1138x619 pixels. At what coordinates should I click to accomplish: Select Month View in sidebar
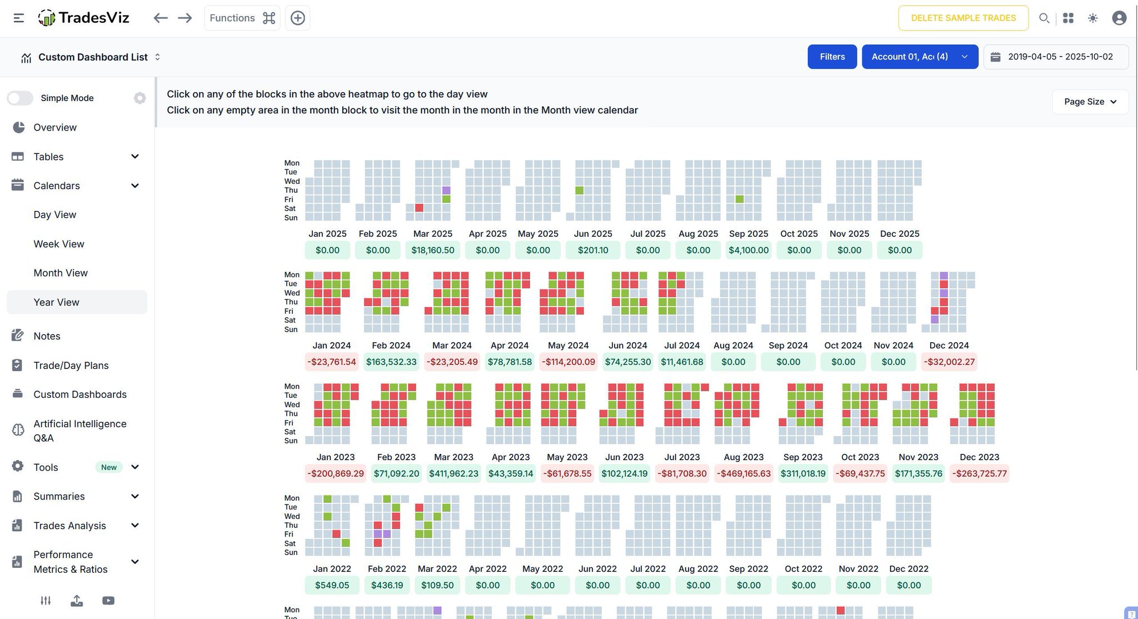61,273
